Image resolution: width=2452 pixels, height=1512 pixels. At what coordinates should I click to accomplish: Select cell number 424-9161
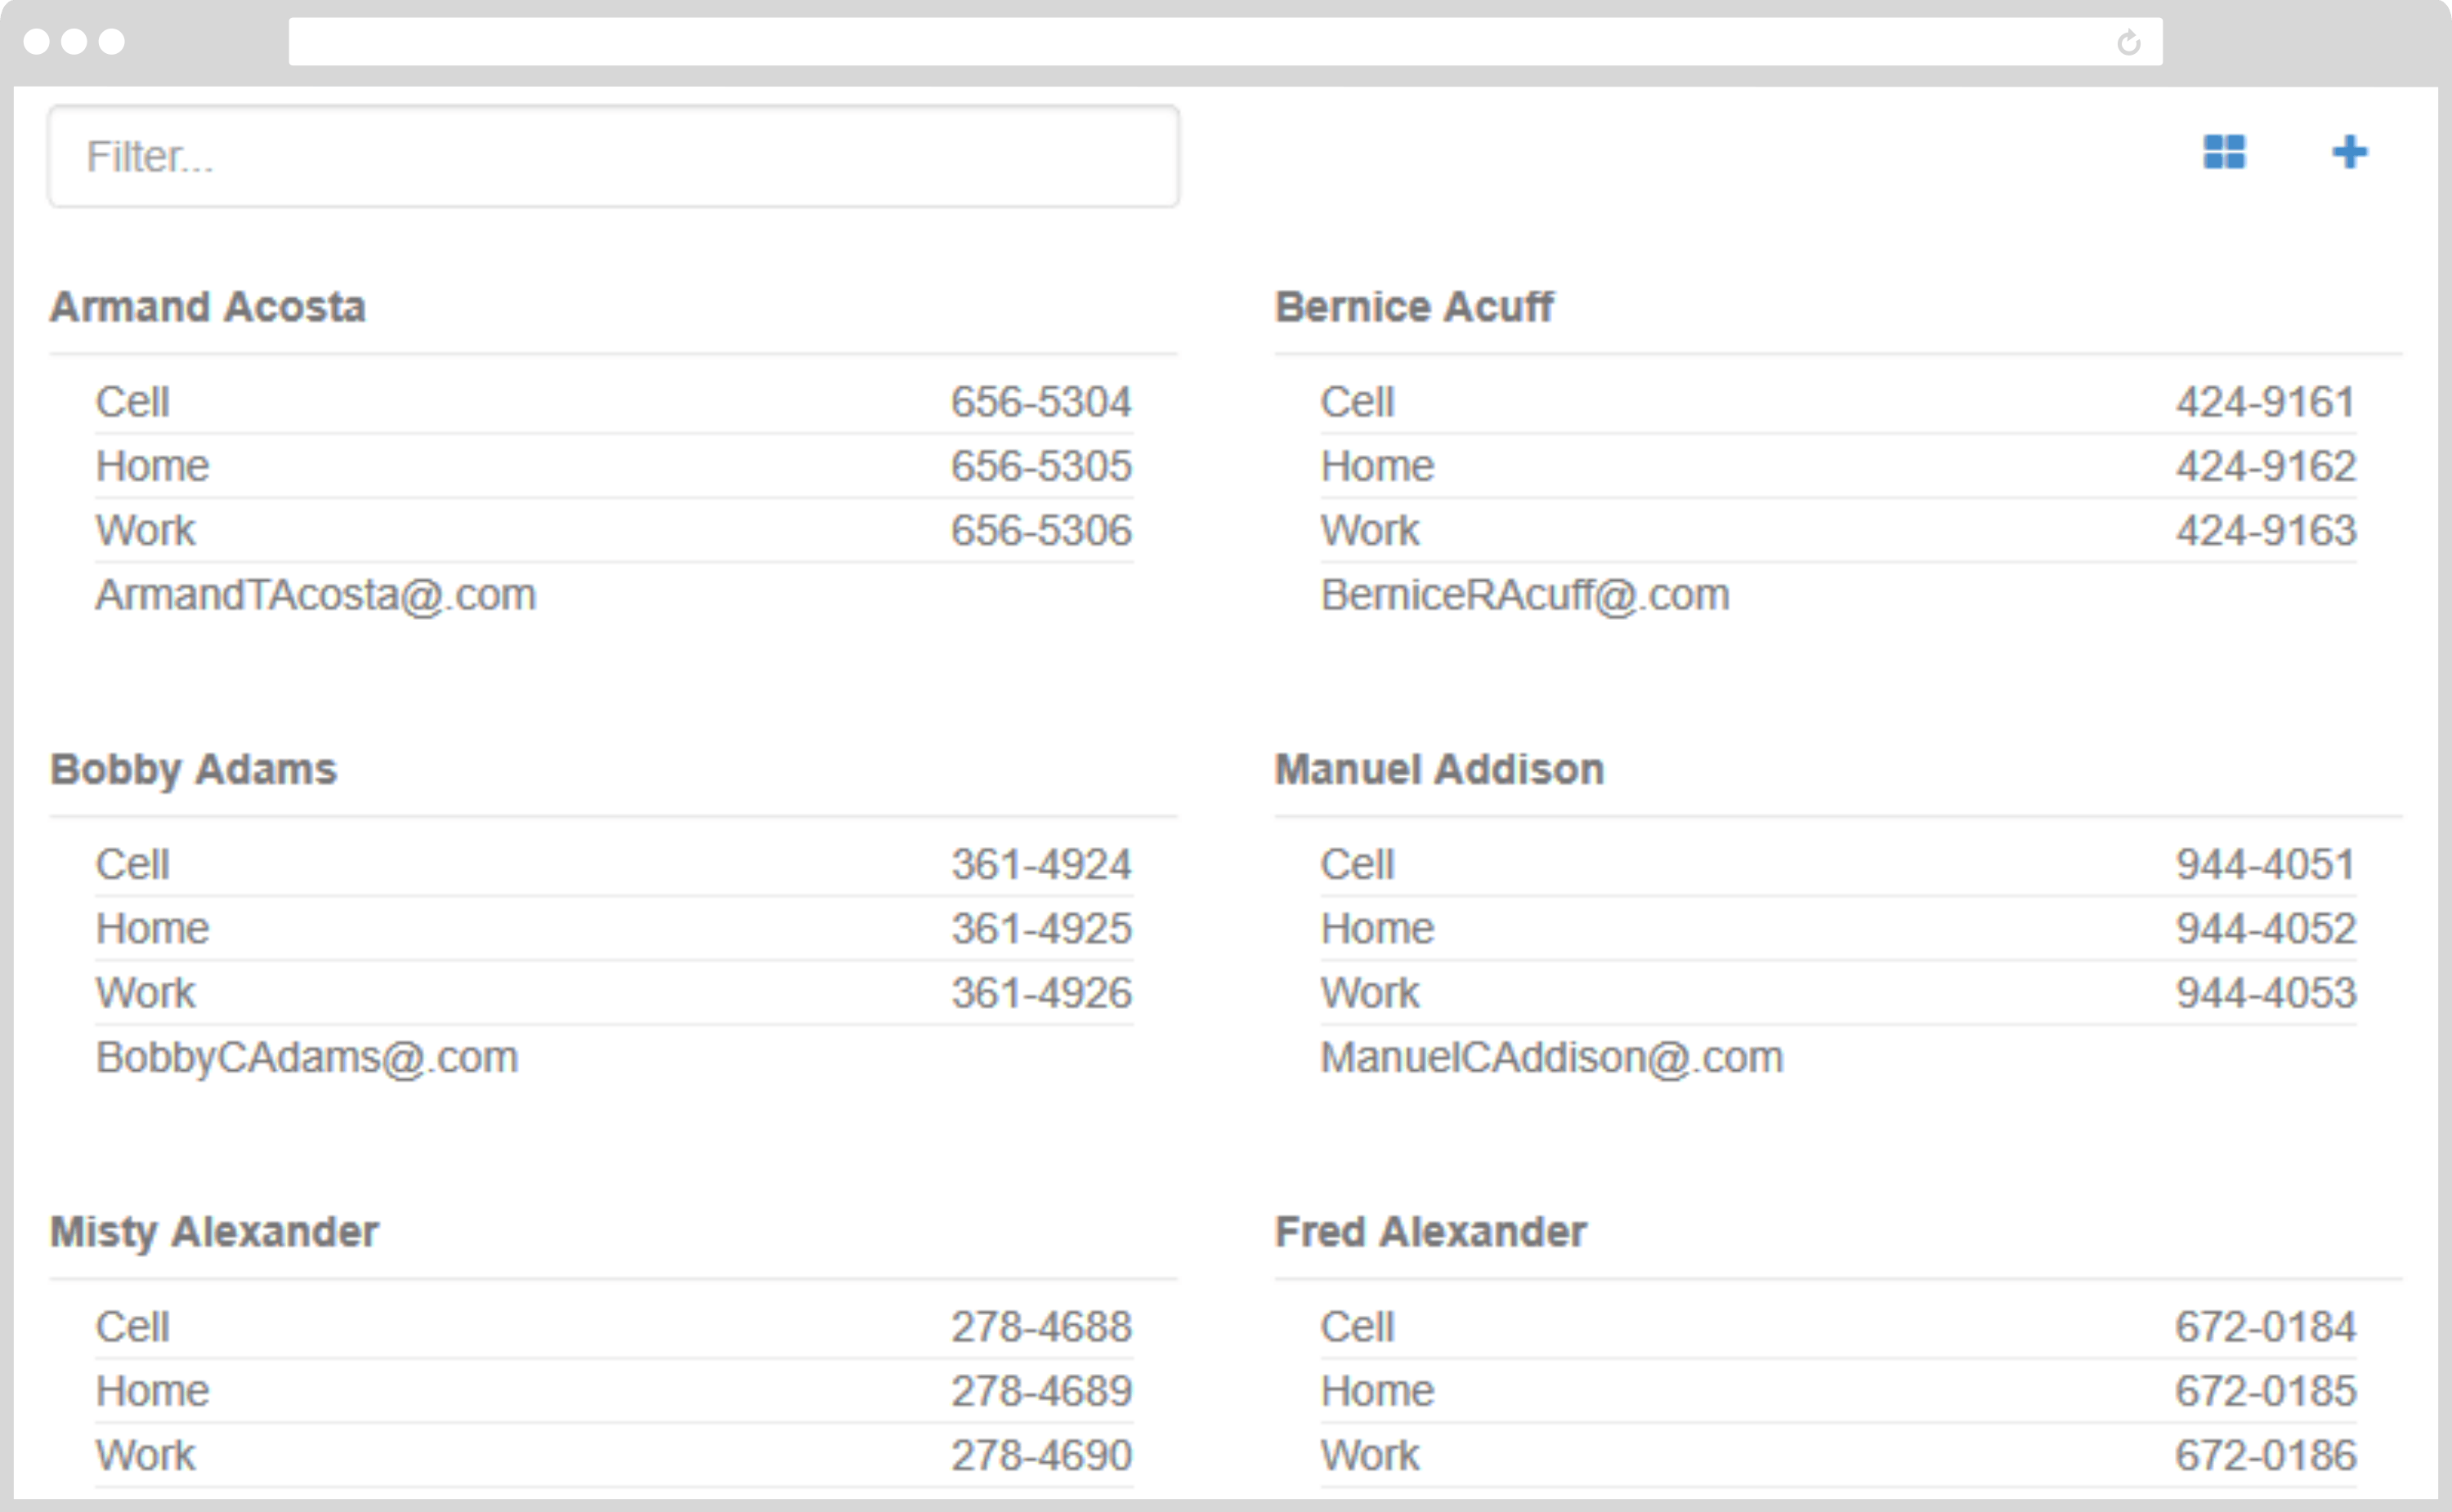pyautogui.click(x=2266, y=402)
